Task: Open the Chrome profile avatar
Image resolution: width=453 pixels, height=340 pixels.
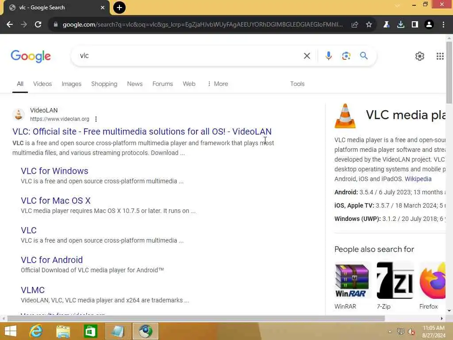Action: click(x=429, y=24)
